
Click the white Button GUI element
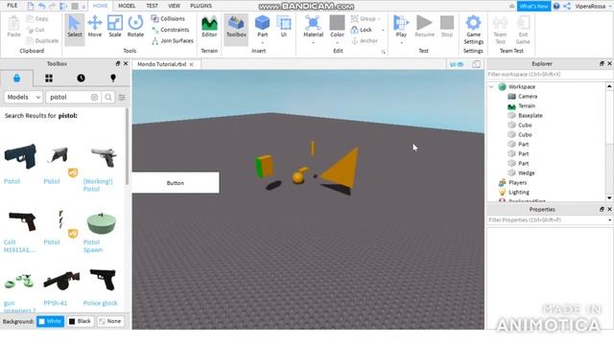pos(176,183)
